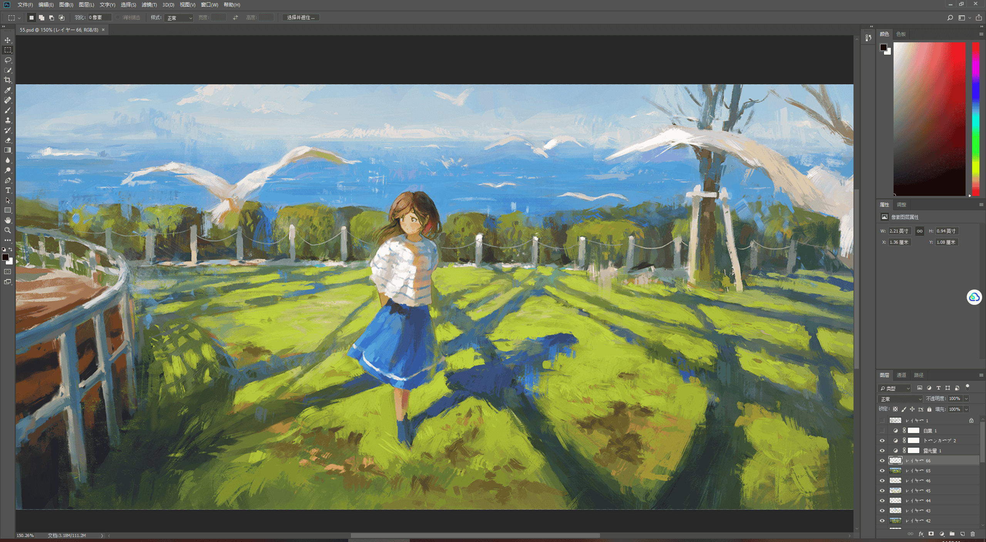Click the fx layer style icon
Screen dimensions: 986x542
tap(921, 534)
